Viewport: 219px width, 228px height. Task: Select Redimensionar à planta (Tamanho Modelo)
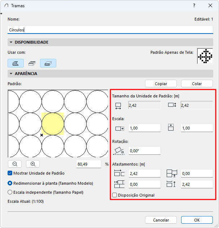[x=10, y=183]
